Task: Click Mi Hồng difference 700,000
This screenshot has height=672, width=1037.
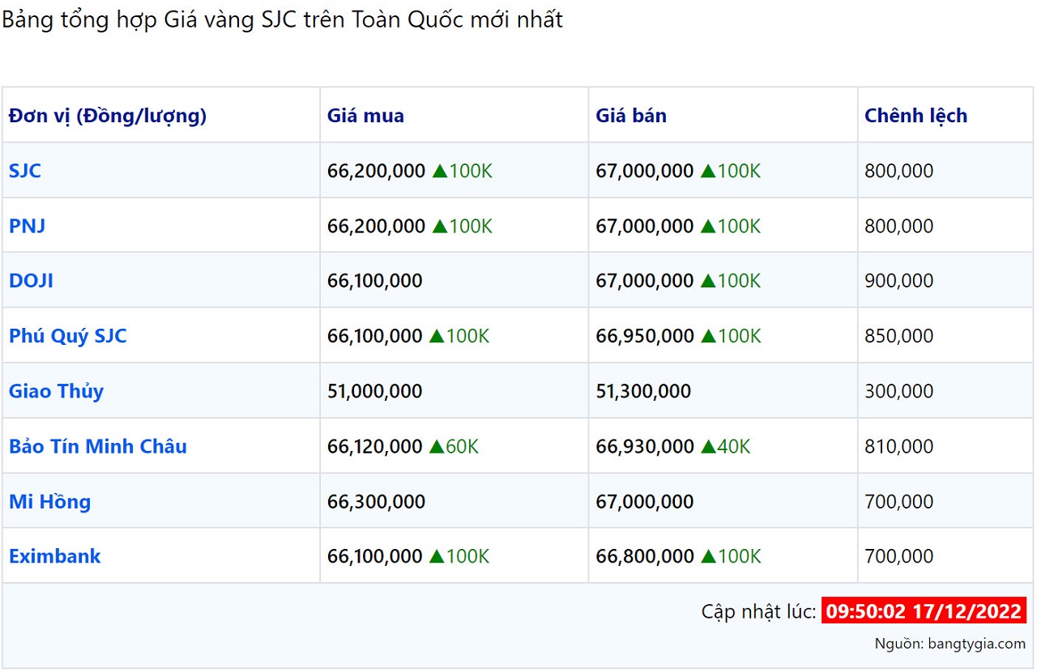Action: tap(898, 501)
